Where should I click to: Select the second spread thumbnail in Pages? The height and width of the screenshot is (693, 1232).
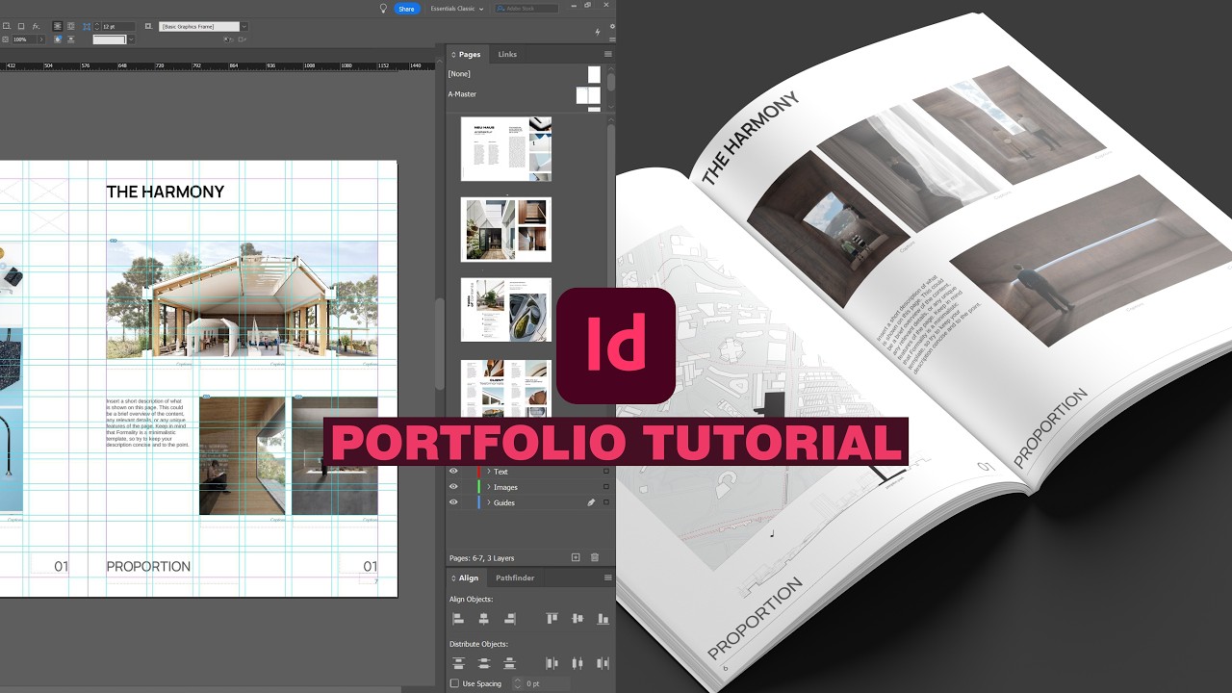(x=506, y=229)
